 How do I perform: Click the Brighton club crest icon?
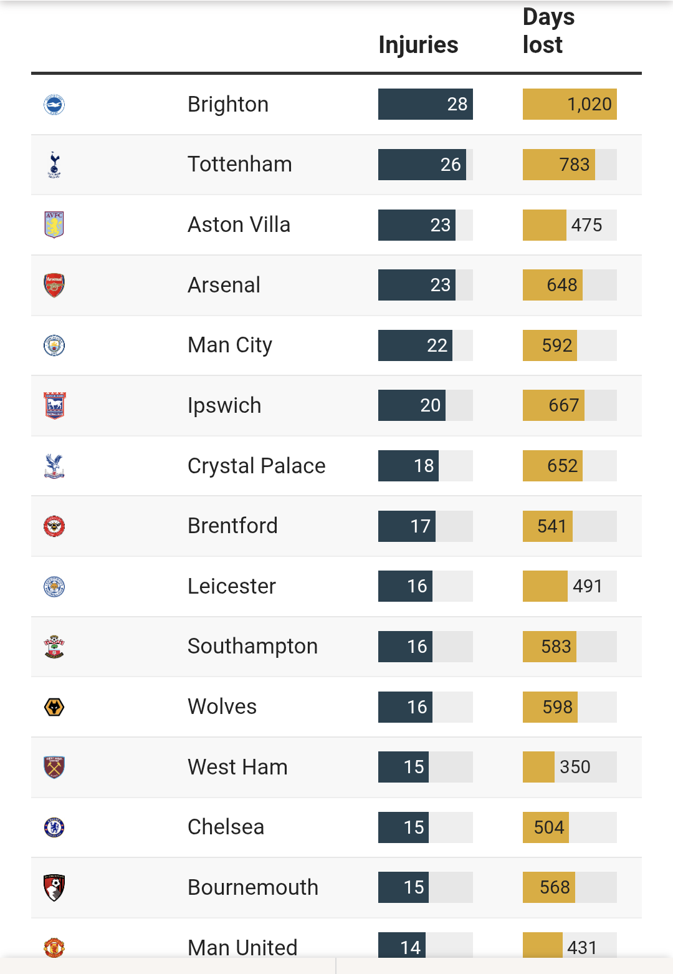pos(54,104)
